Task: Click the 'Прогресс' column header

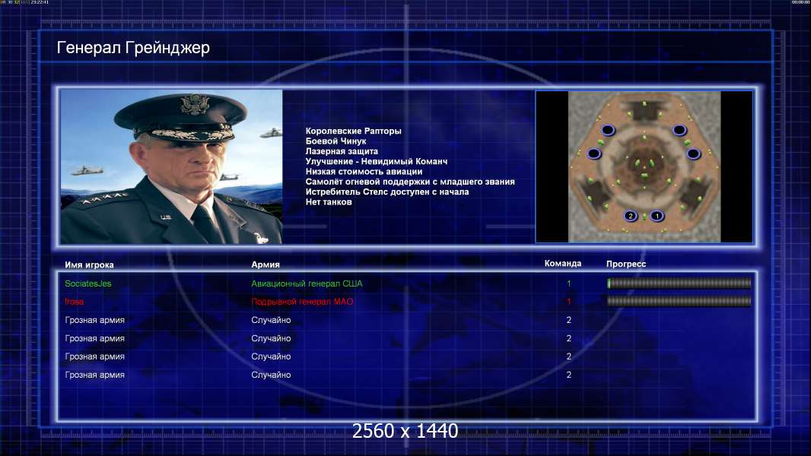Action: pyautogui.click(x=626, y=264)
